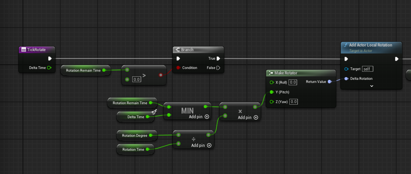Select the TickRotate node by its title
This screenshot has width=411, height=174.
[37, 50]
